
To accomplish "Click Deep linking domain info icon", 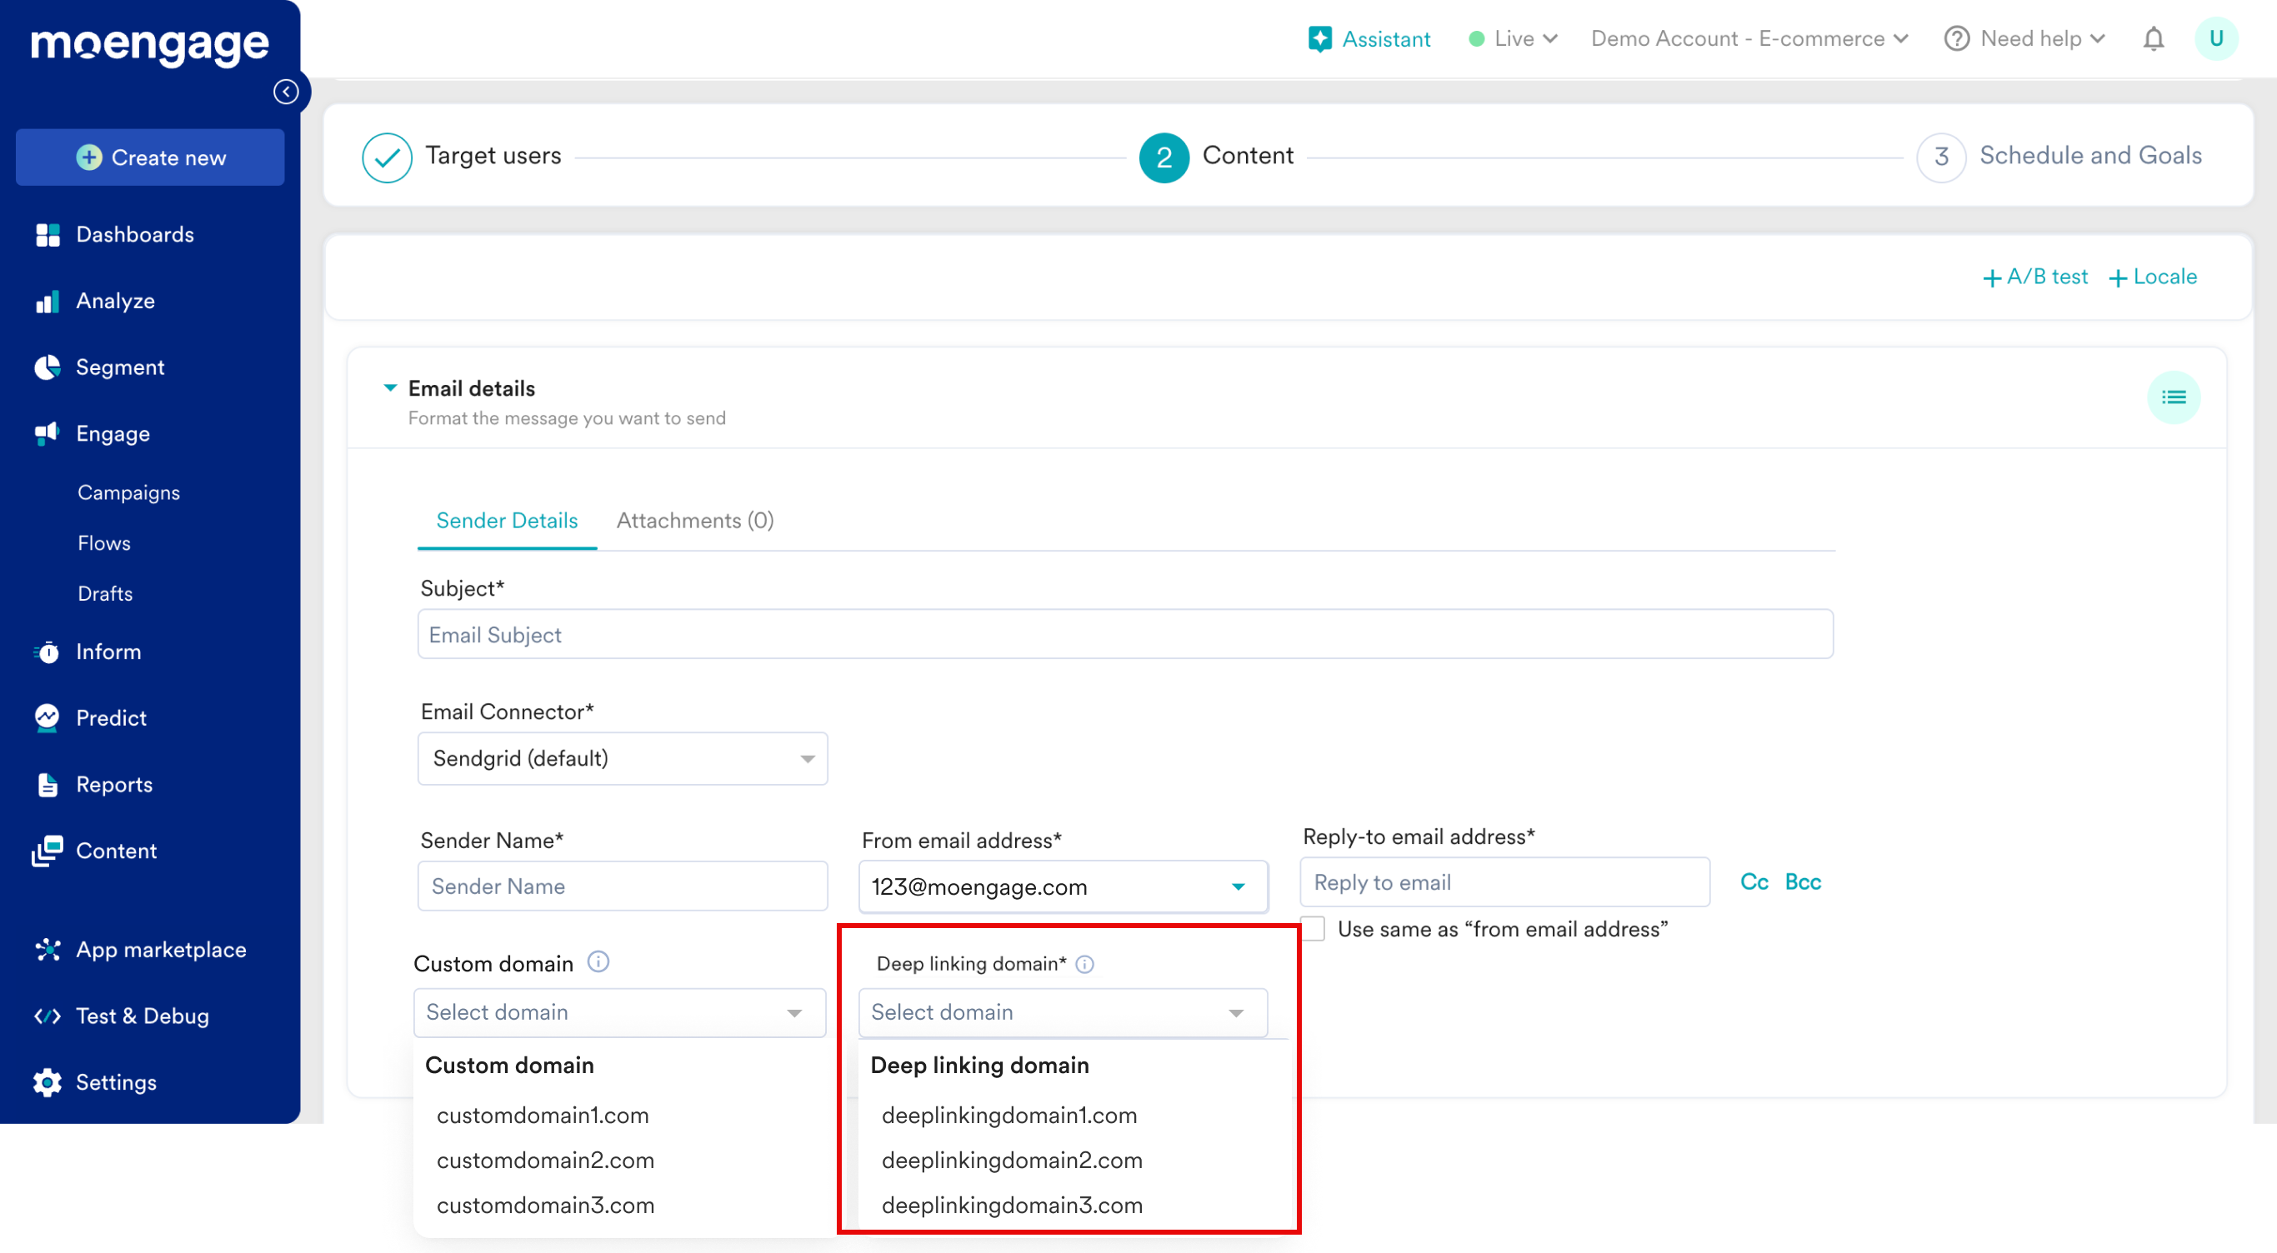I will (1084, 964).
